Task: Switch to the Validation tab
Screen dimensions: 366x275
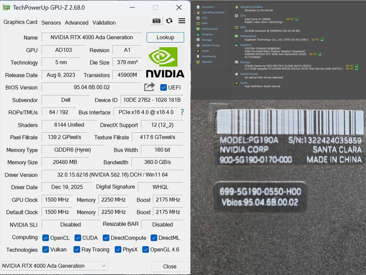Action: [104, 23]
